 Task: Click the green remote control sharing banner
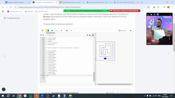click(87, 11)
